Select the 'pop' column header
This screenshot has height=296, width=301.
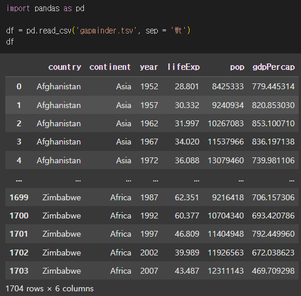237,67
